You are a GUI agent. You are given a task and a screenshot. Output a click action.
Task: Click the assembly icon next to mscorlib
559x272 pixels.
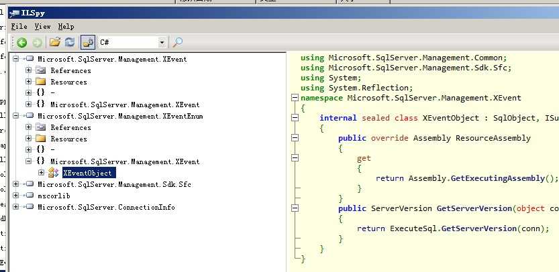click(29, 196)
